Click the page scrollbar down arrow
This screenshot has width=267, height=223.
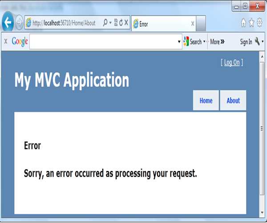(262, 213)
